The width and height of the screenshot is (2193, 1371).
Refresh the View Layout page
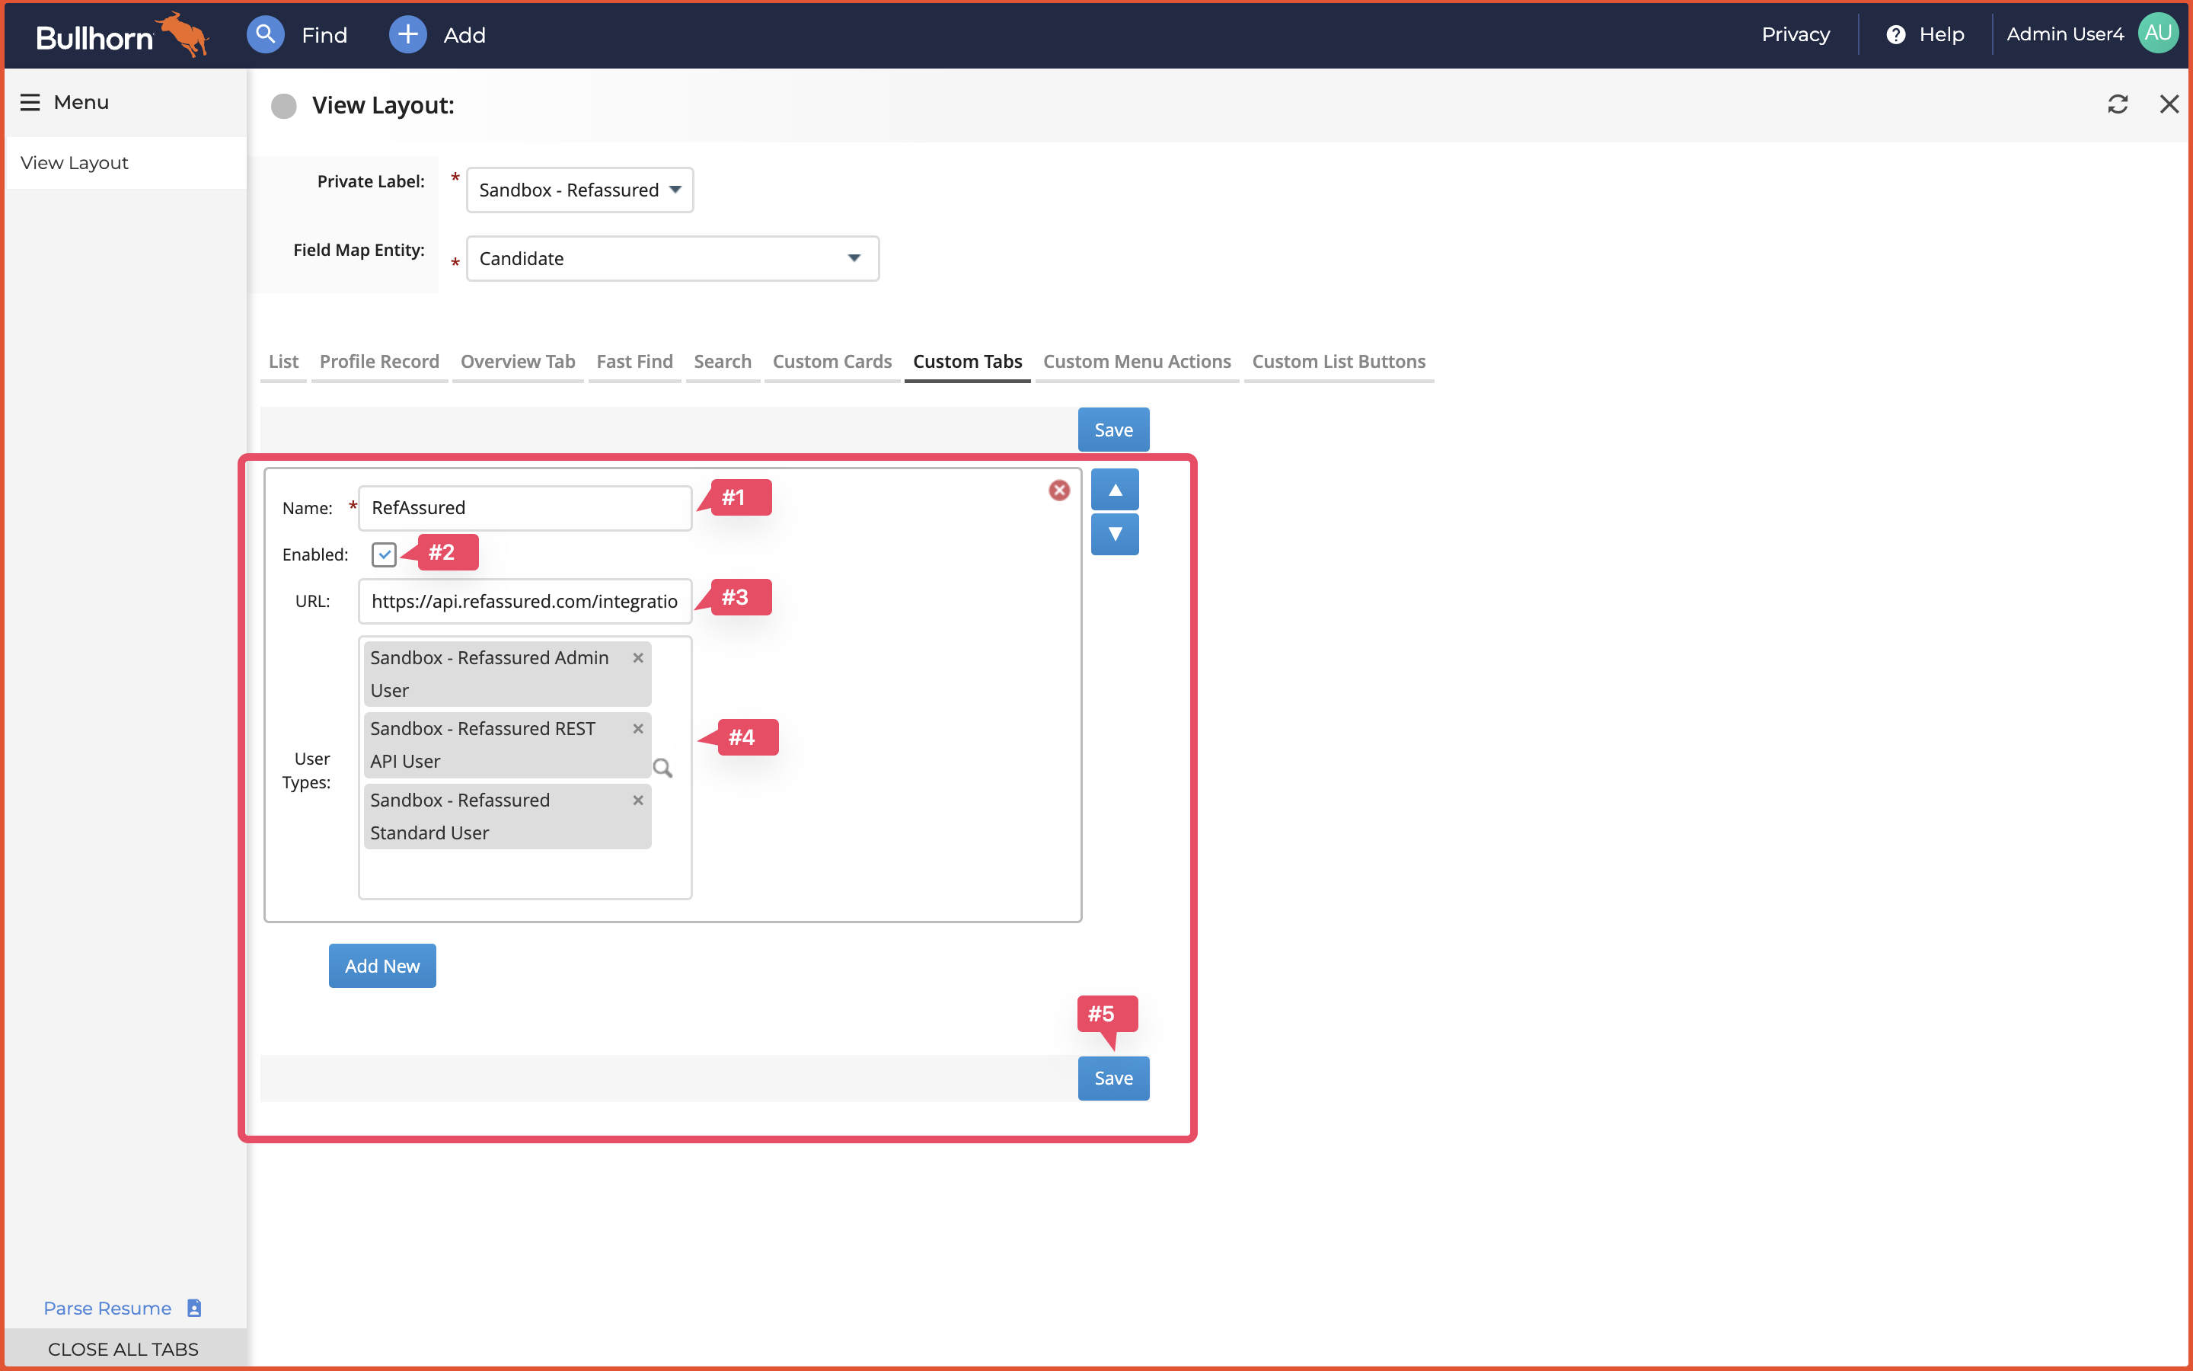coord(2117,104)
